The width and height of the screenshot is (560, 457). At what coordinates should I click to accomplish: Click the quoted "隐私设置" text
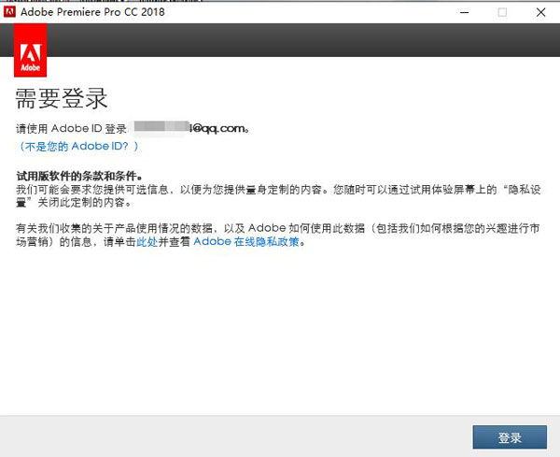(x=525, y=189)
